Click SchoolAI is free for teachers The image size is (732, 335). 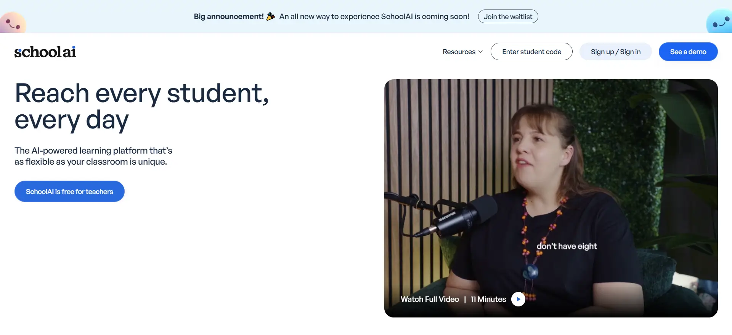pos(69,191)
